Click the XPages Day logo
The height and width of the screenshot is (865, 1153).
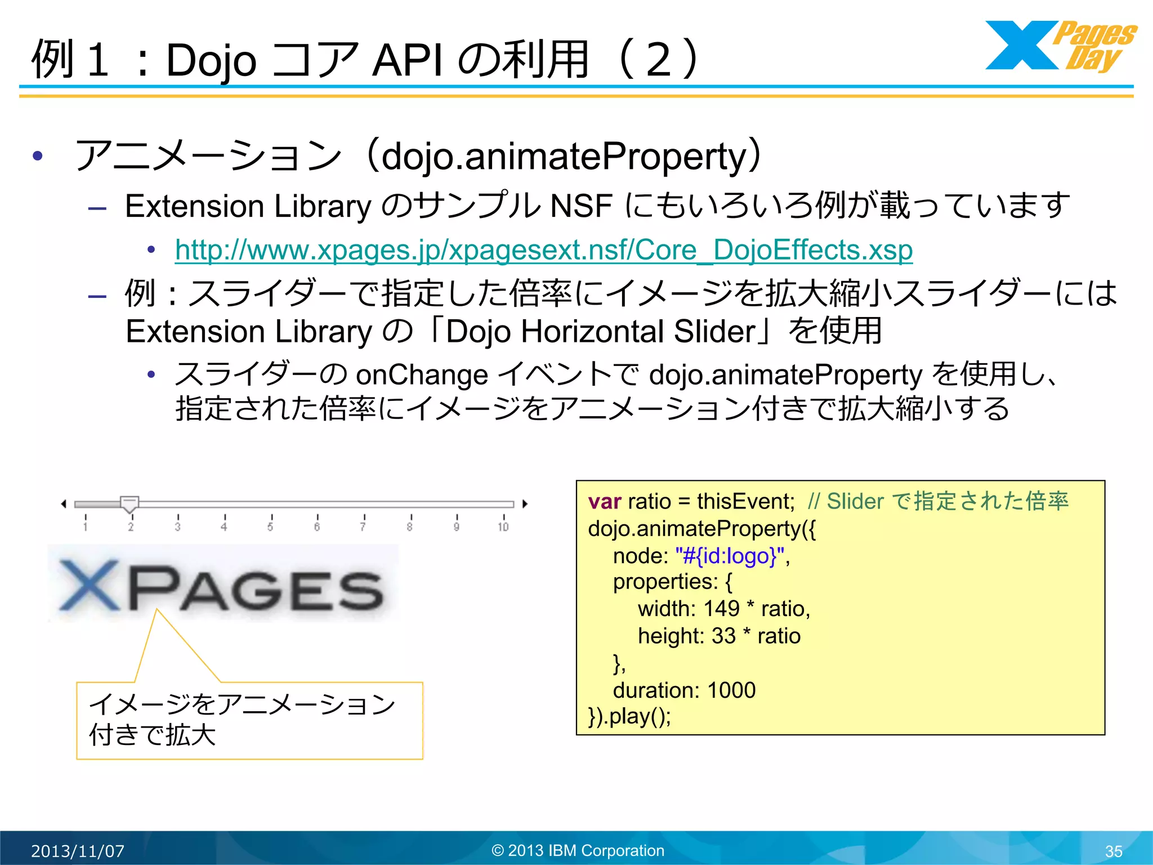tap(1061, 46)
